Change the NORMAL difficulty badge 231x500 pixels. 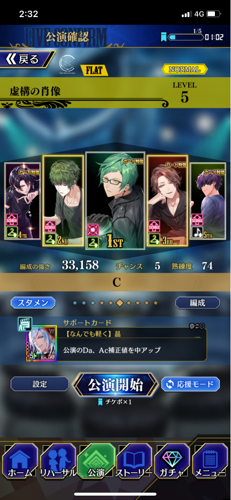click(185, 69)
